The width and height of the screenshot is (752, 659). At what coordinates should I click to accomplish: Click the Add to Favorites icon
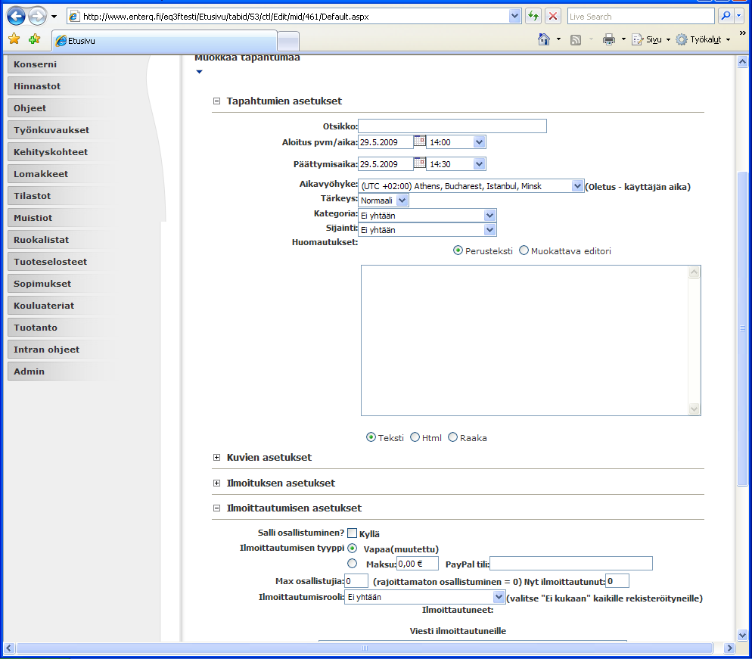coord(35,39)
